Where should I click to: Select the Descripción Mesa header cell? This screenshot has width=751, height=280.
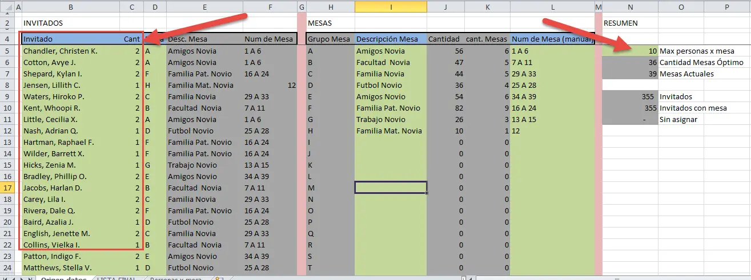pyautogui.click(x=391, y=39)
